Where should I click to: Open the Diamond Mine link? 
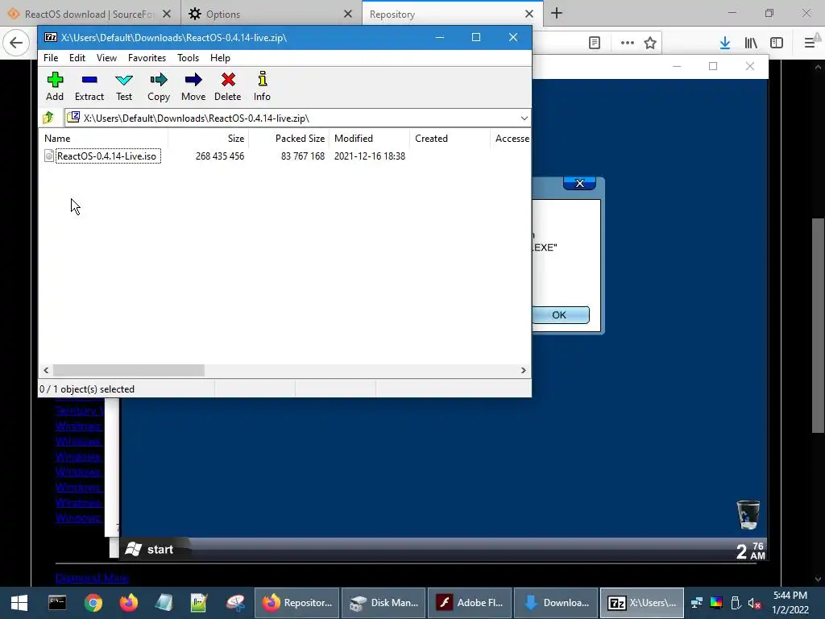92,578
